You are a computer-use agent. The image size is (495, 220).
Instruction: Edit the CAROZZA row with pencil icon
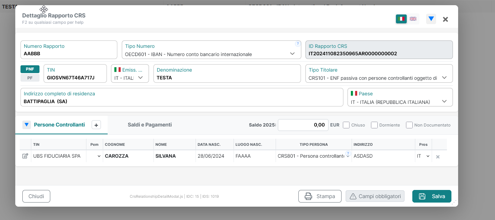[25, 156]
